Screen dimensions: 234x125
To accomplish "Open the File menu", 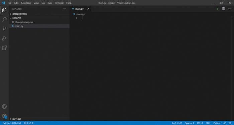I will [x=10, y=3].
